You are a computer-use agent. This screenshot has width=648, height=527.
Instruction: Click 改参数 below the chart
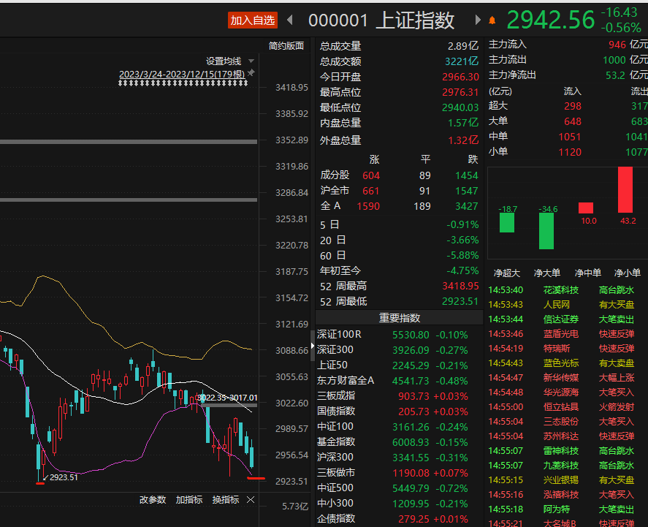coord(153,500)
